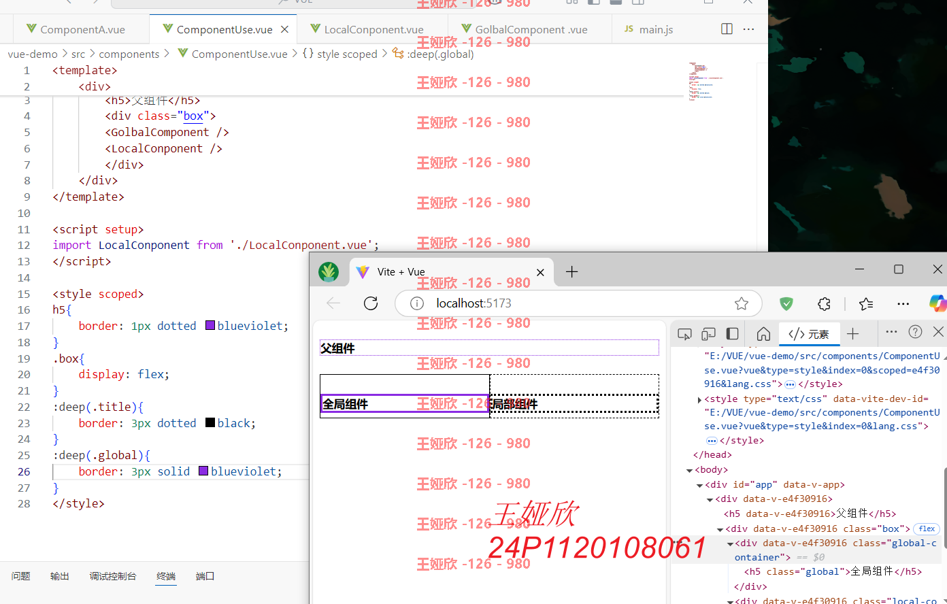This screenshot has width=947, height=604.
Task: Select the components breadcrumb segment
Action: click(129, 54)
